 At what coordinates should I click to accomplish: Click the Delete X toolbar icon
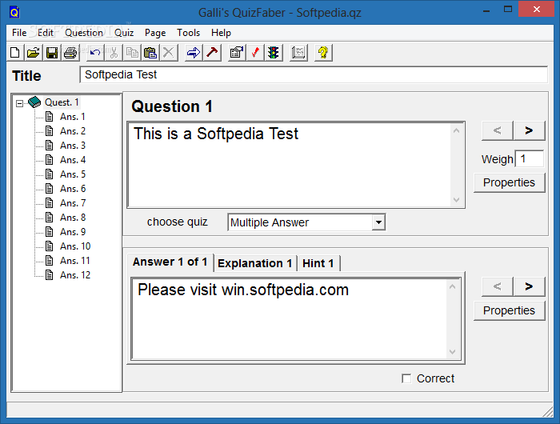pyautogui.click(x=169, y=53)
